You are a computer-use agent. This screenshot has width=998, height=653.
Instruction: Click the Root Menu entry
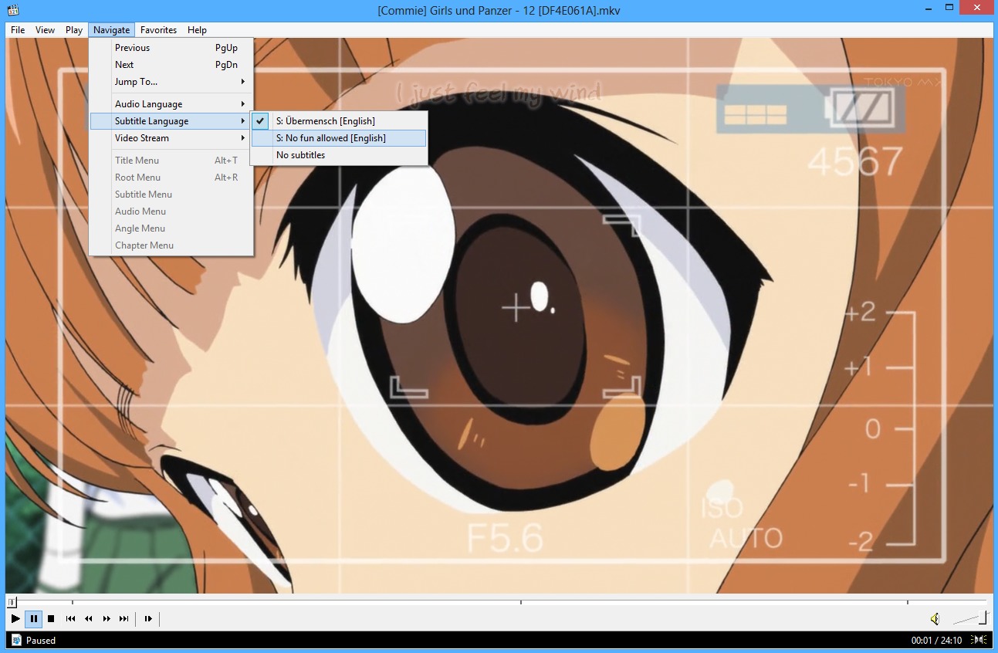point(171,178)
